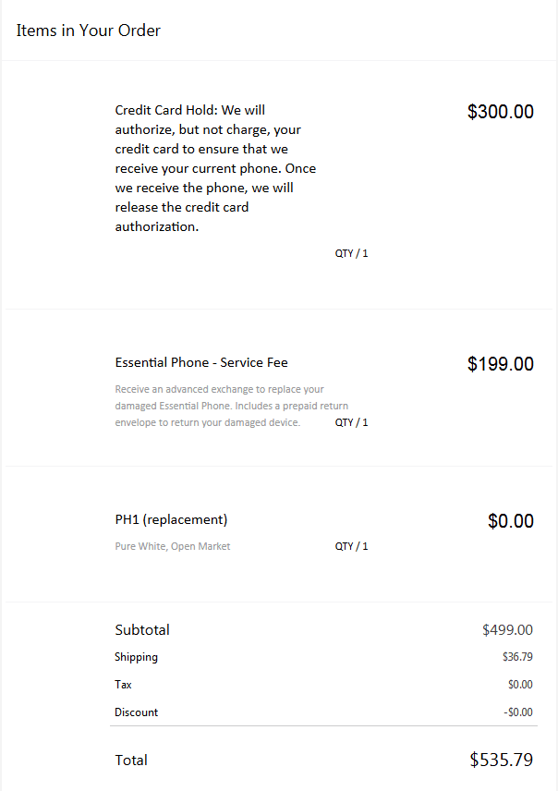Click the Shipping label
The height and width of the screenshot is (791, 558).
click(136, 657)
